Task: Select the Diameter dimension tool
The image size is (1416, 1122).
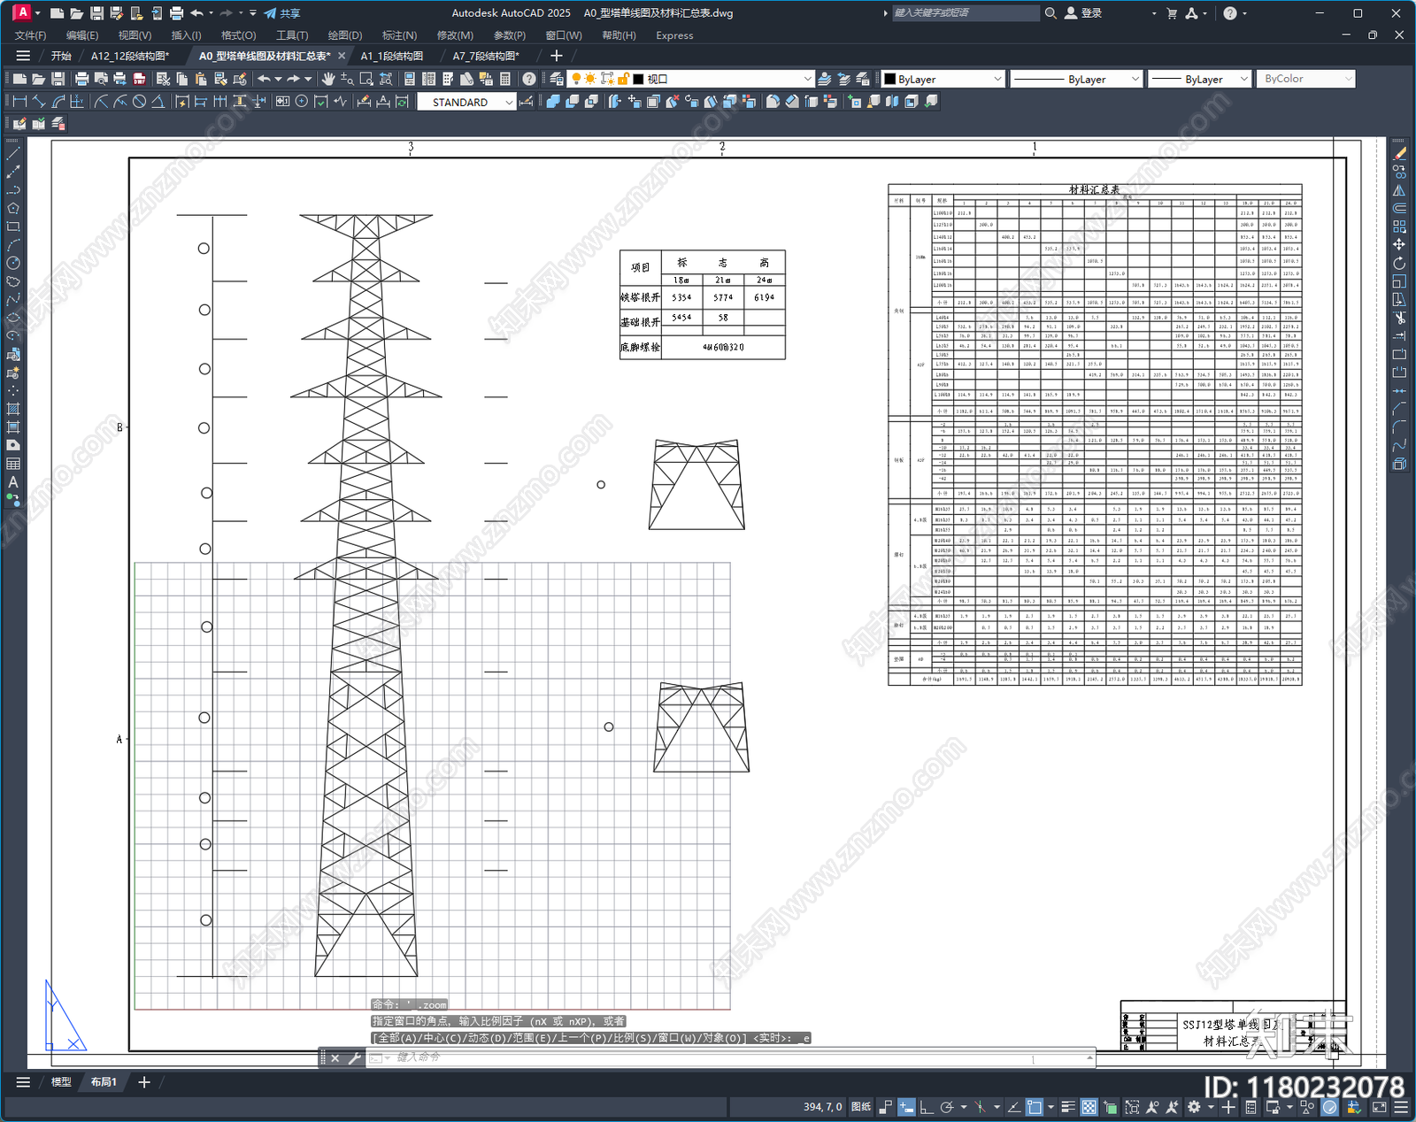Action: (x=139, y=102)
